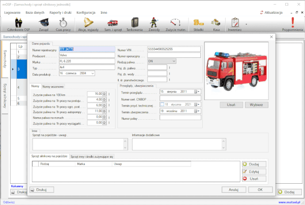This screenshot has width=305, height=205.
Task: Click the Numer operacyjny field
Action: click(x=174, y=55)
